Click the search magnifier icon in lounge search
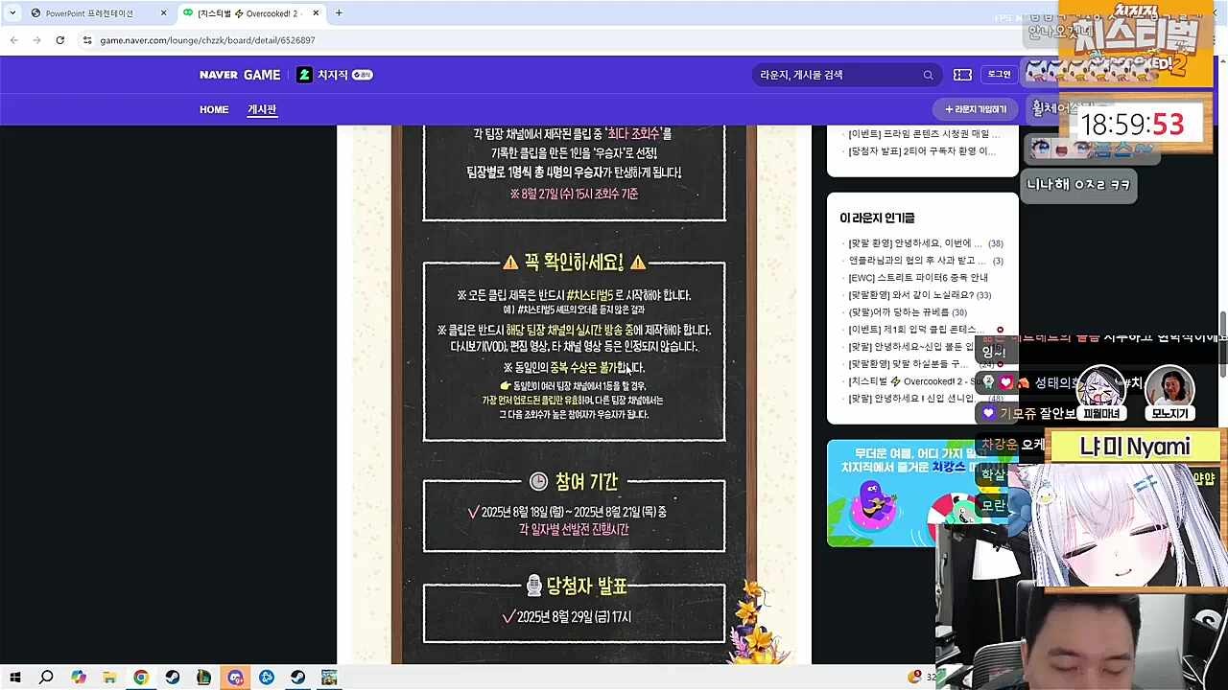 coord(928,75)
